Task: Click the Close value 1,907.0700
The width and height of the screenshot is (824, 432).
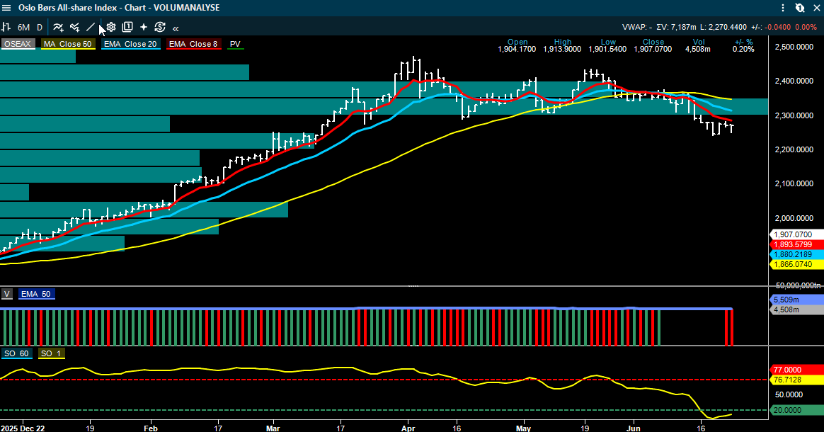Action: pyautogui.click(x=653, y=49)
